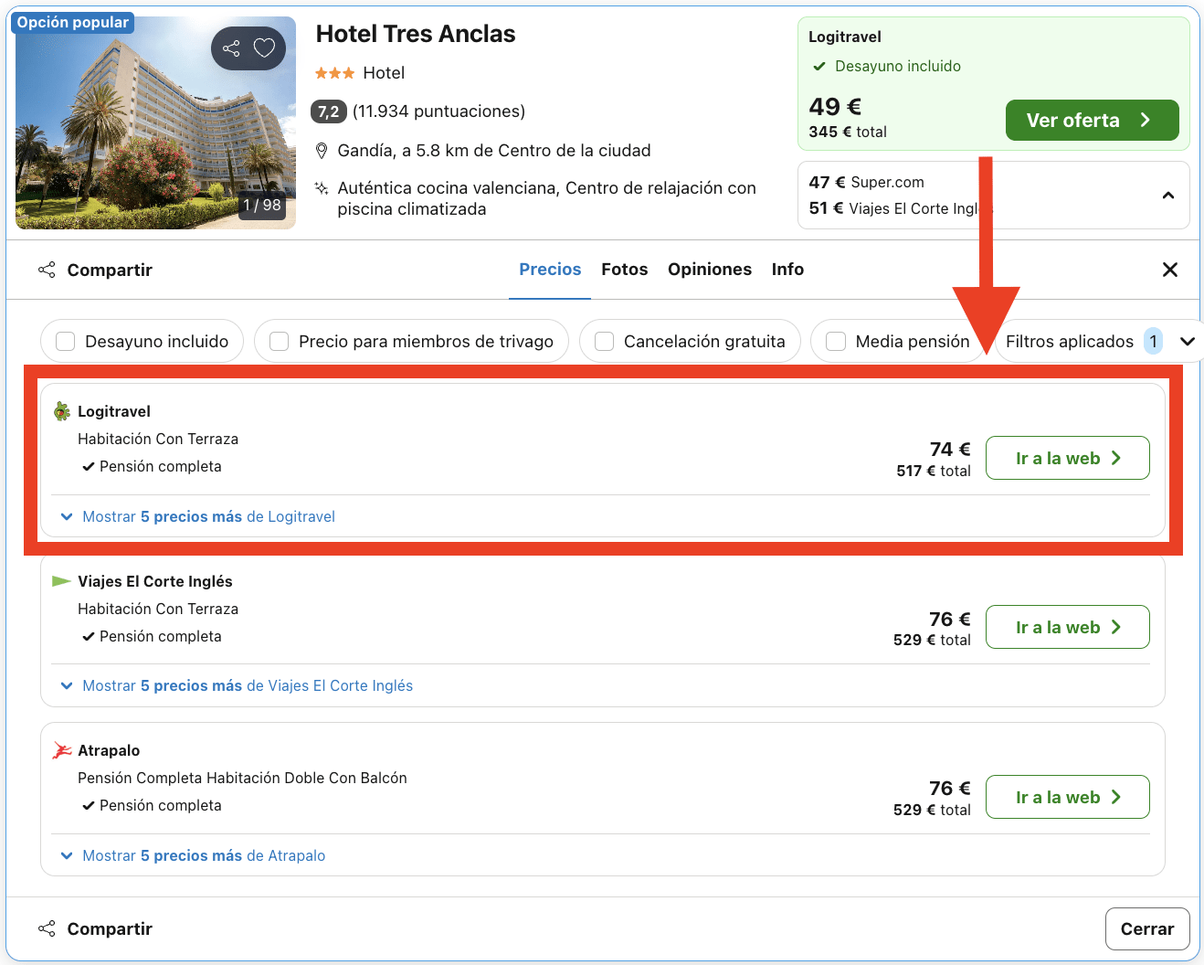This screenshot has height=965, width=1204.
Task: Click Ir a la web for Atrapalo
Action: [1068, 797]
